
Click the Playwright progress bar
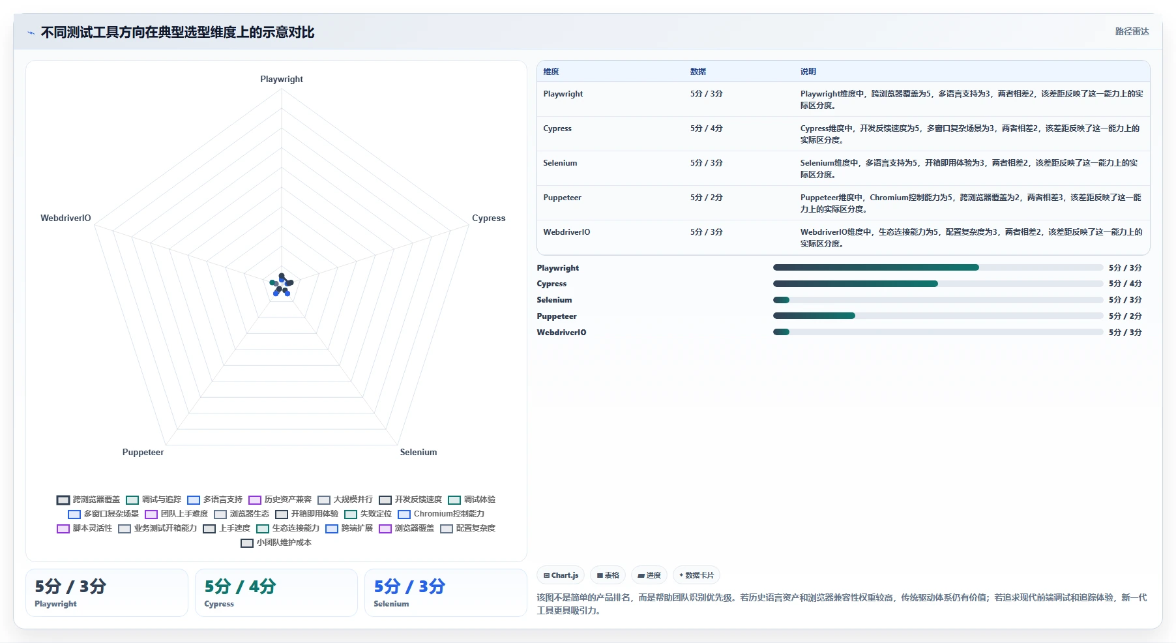tap(937, 267)
